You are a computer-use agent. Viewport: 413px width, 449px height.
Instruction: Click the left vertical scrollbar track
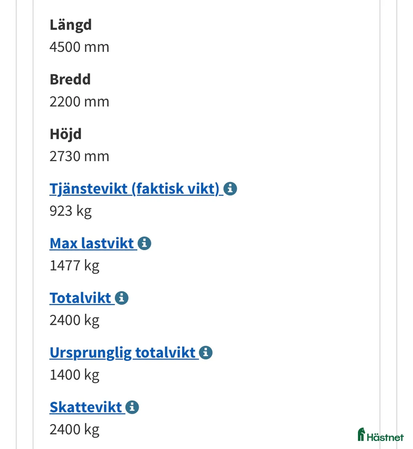click(16, 224)
